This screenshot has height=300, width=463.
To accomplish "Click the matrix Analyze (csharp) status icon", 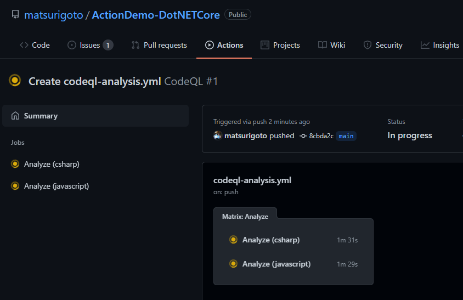I will point(233,240).
